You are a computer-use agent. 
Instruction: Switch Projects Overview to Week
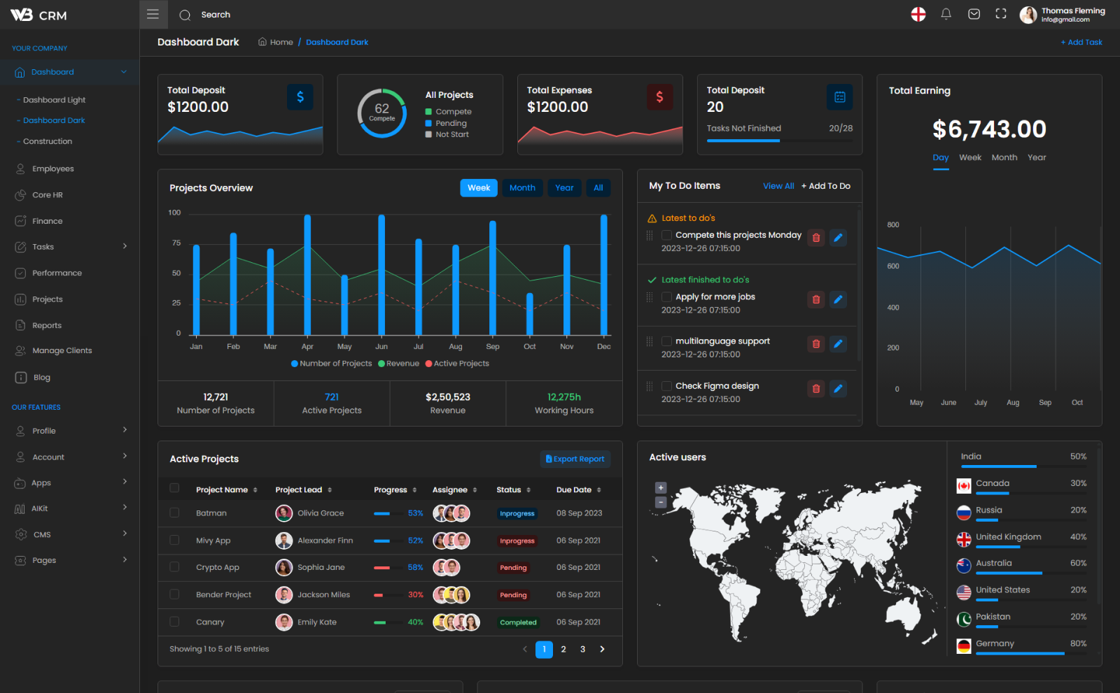479,188
